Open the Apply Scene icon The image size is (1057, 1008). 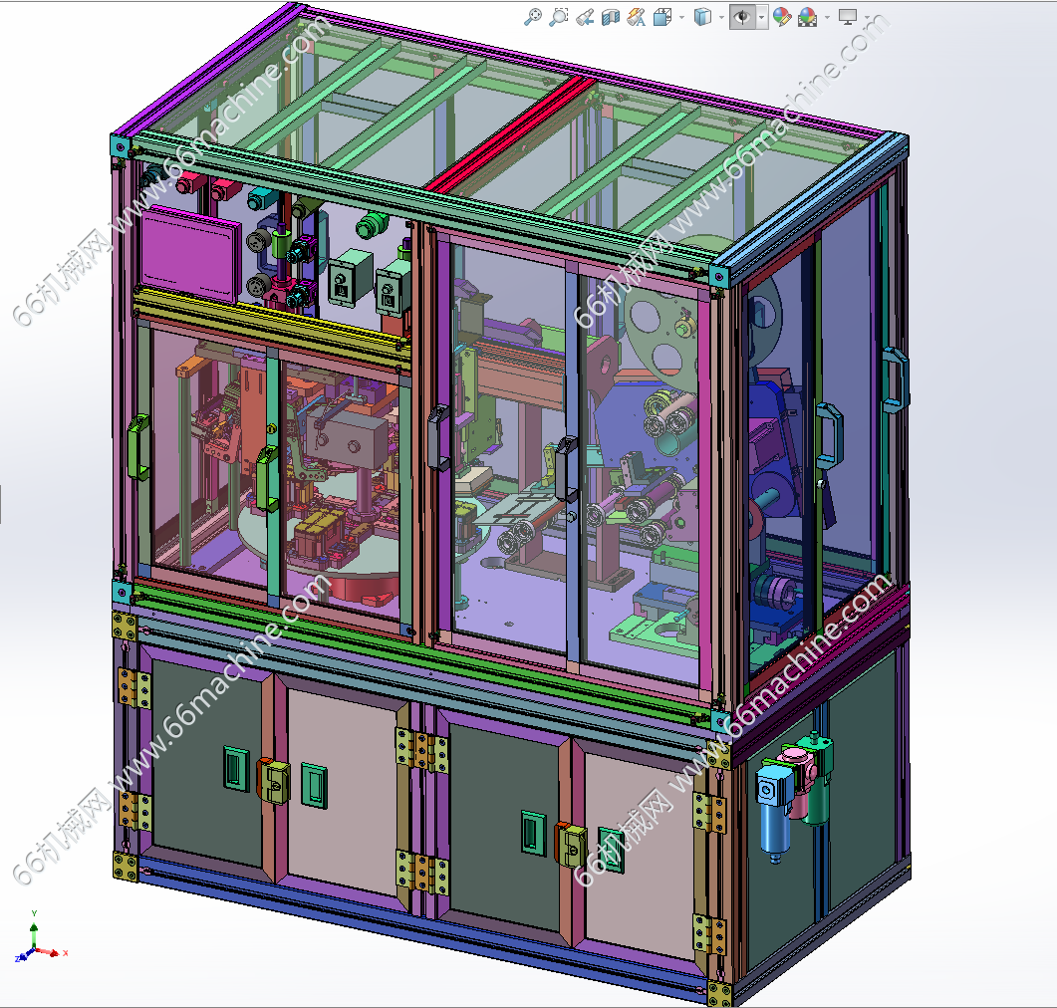[x=807, y=17]
